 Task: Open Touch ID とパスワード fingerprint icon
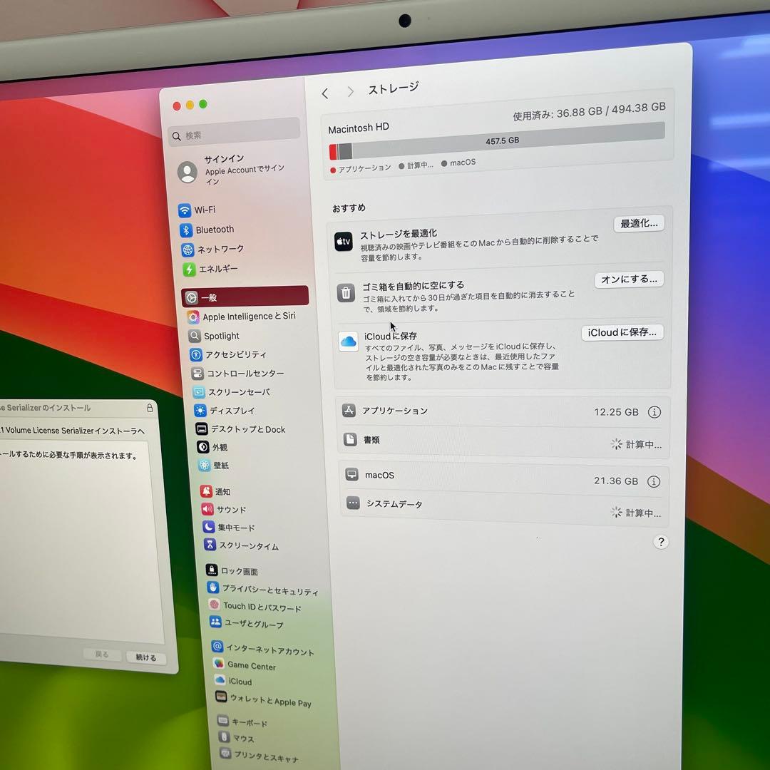214,605
